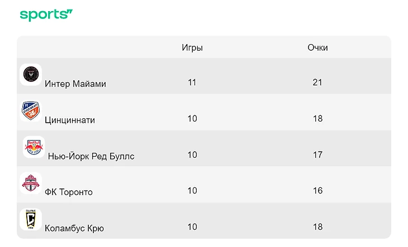Click the Columbus Crew club crest
Screen dimensions: 408x247
[x=31, y=219]
